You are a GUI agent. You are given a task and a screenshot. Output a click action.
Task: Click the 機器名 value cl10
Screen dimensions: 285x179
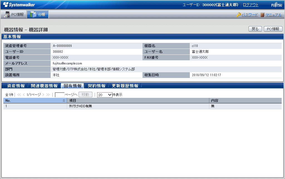coord(195,46)
